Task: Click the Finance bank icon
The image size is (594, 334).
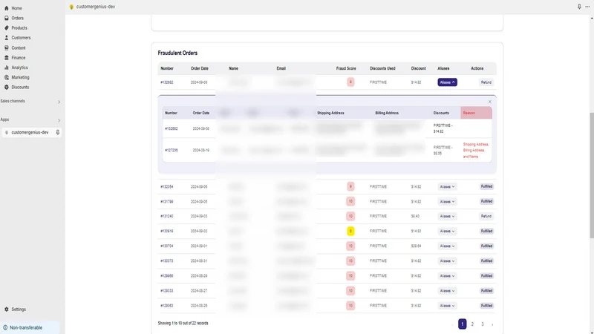Action: pyautogui.click(x=7, y=58)
